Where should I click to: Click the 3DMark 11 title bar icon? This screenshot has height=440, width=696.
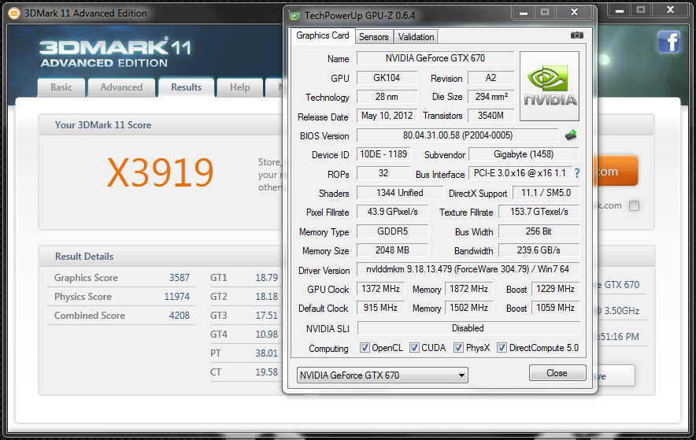(14, 13)
